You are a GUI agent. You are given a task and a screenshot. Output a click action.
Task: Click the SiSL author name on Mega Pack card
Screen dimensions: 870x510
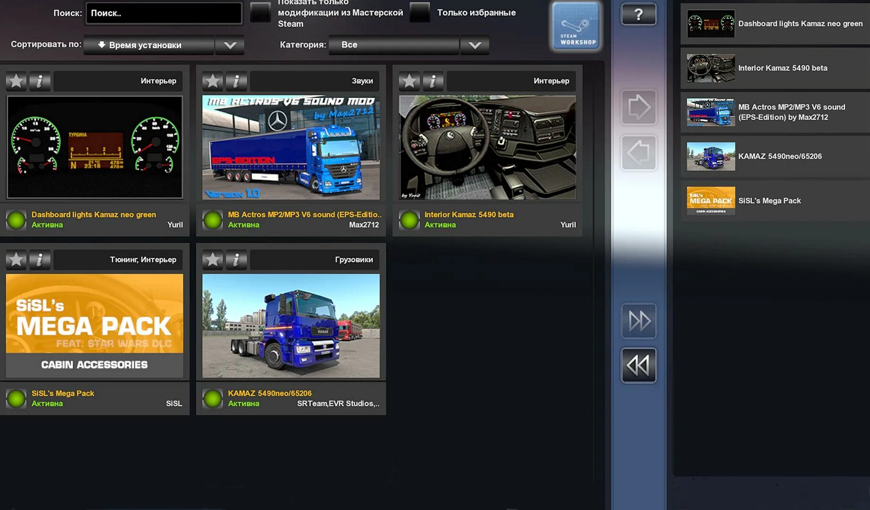174,404
